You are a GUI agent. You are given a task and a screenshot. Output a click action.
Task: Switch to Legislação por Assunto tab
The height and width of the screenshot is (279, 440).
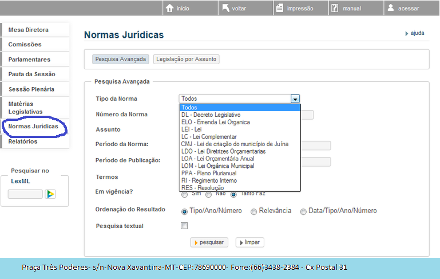pos(186,59)
